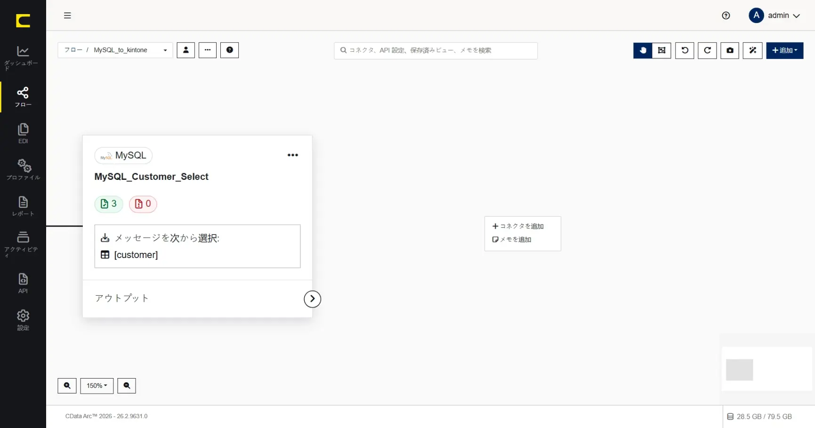Click the zoom in magnifier button
The height and width of the screenshot is (428, 815).
pos(67,386)
